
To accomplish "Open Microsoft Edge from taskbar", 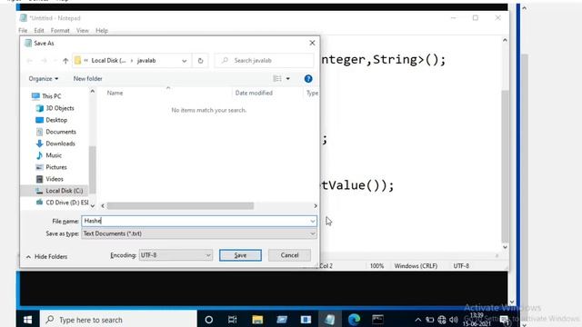I will [354, 320].
